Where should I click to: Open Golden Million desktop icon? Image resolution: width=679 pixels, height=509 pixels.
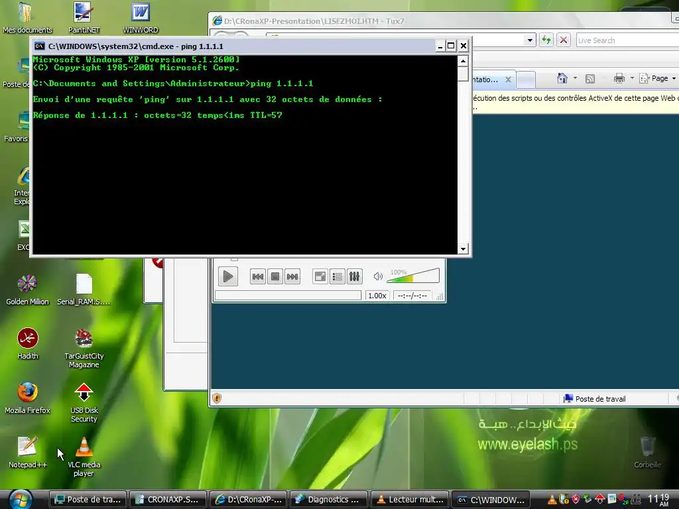click(27, 290)
